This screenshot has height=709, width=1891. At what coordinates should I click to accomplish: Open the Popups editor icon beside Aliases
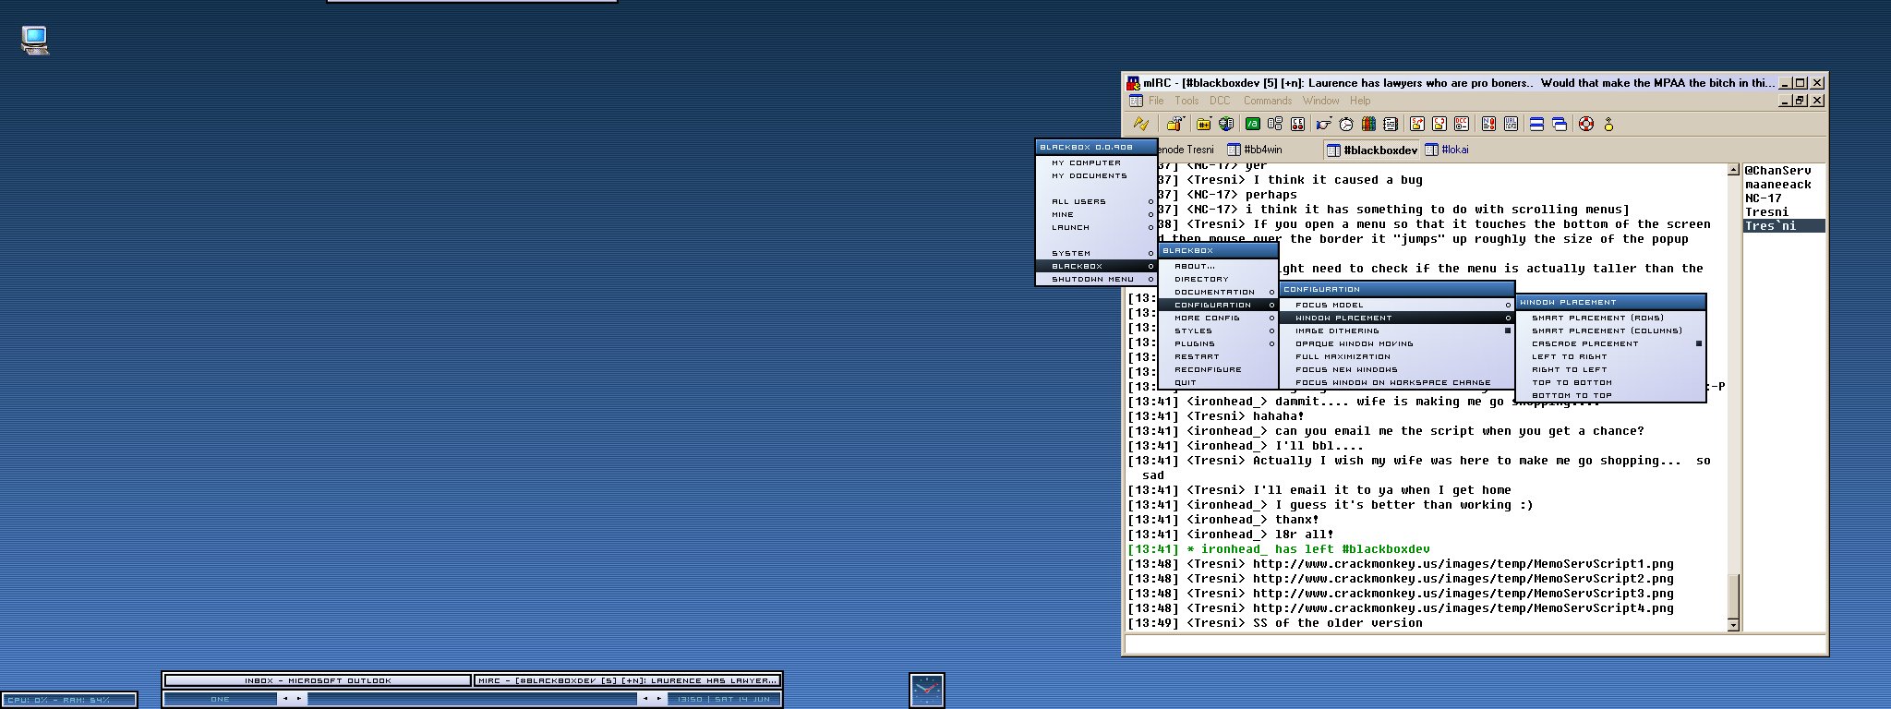1275,124
